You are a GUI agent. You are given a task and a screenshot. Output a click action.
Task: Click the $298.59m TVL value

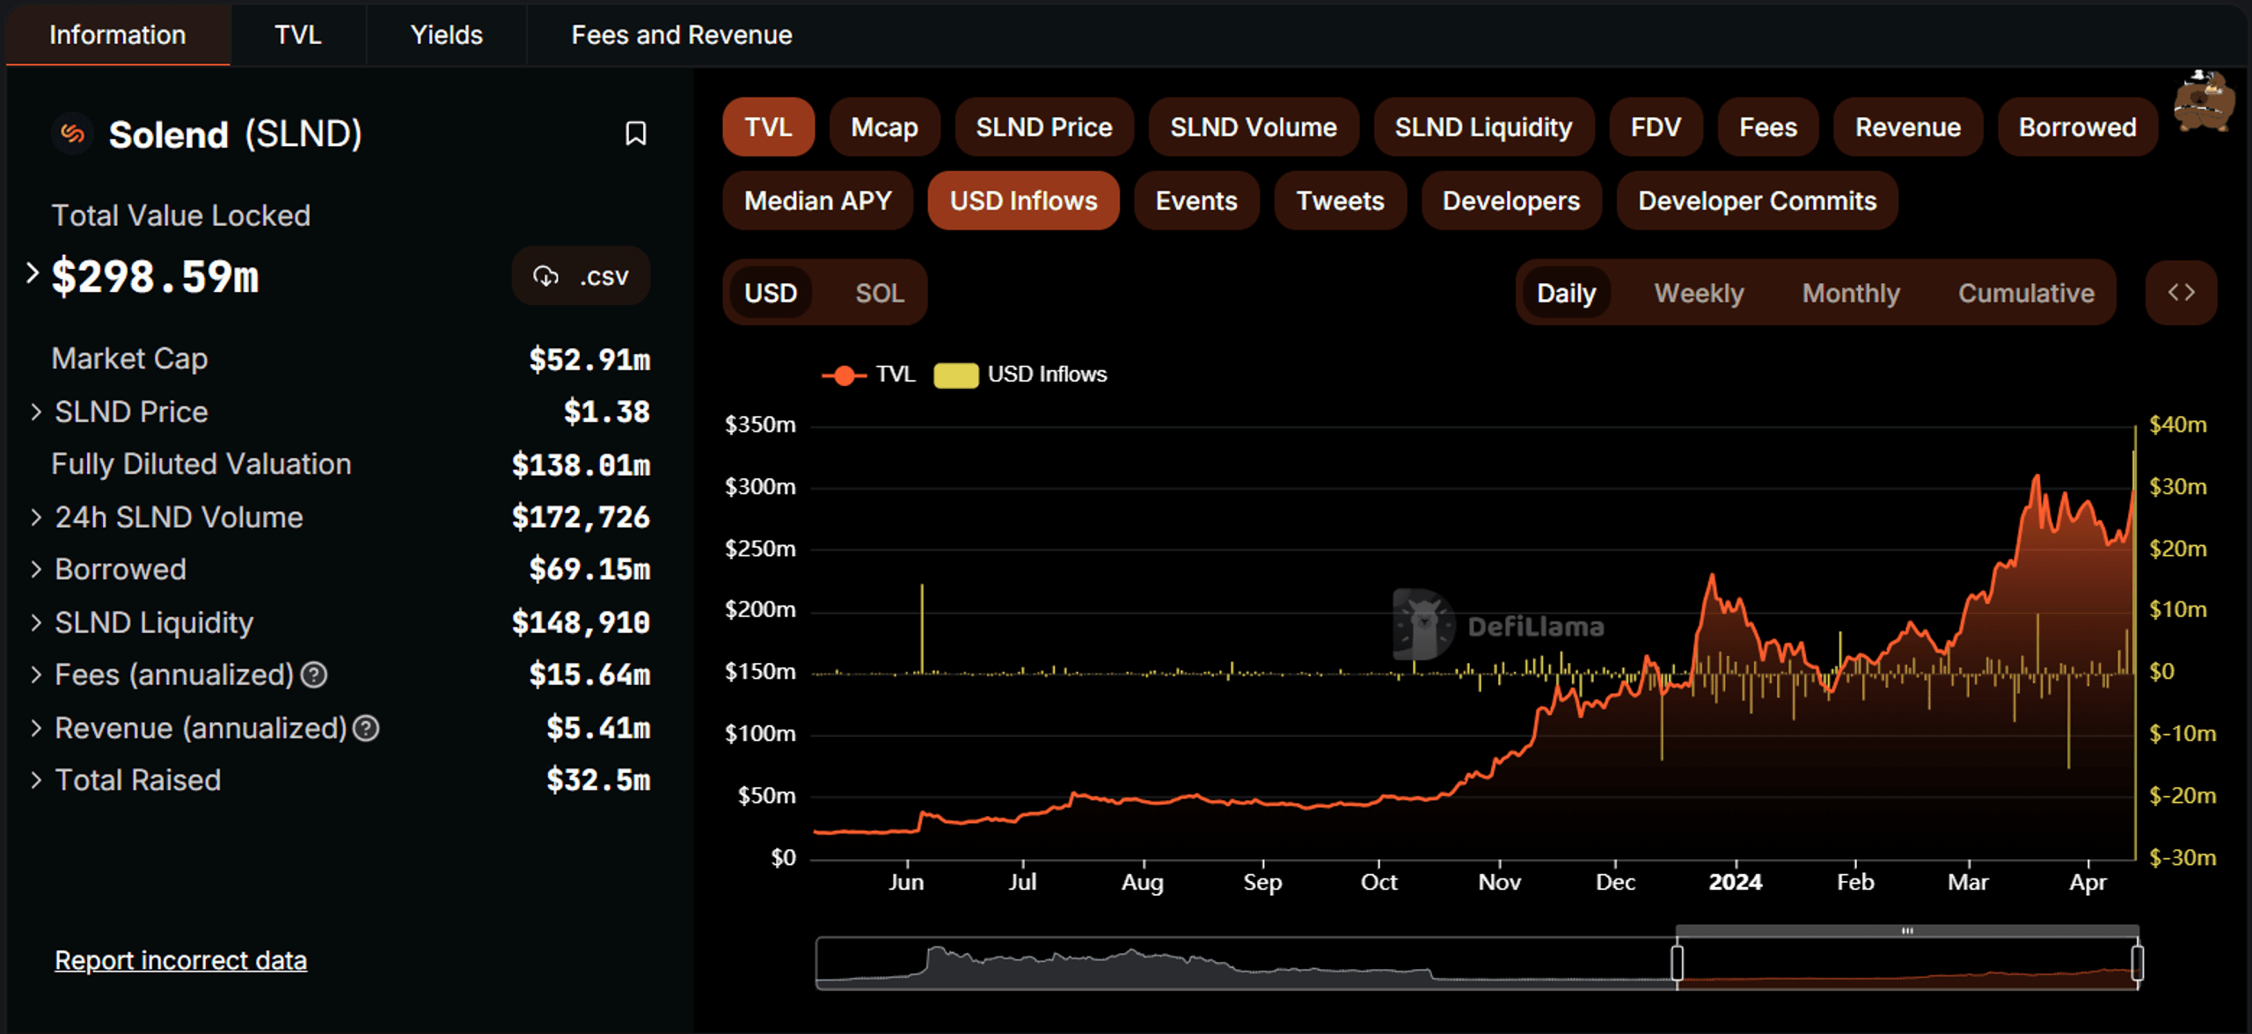coord(156,277)
